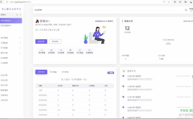Open 支付通道 shortcut tile in welcome card
The width and height of the screenshot is (193, 119).
[x=80, y=51]
